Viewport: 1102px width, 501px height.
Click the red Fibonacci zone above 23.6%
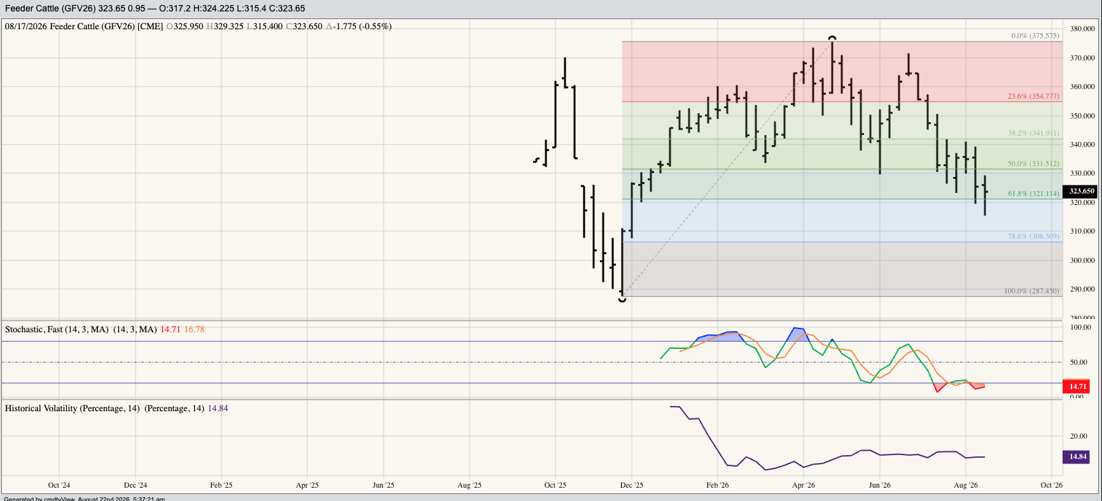[842, 71]
